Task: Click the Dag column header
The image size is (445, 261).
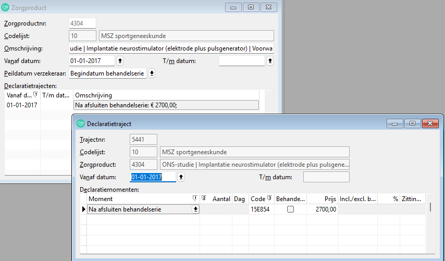Action: [240, 199]
